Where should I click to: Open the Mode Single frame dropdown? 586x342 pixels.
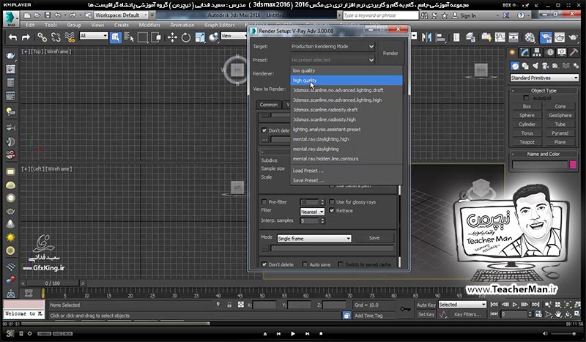(314, 239)
